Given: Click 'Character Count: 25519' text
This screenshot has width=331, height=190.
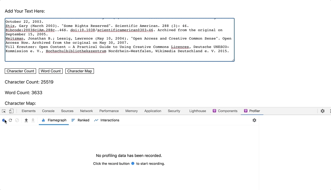Looking at the screenshot, I should (29, 82).
